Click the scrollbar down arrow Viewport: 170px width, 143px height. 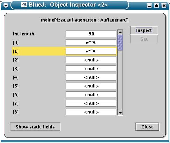[120, 112]
